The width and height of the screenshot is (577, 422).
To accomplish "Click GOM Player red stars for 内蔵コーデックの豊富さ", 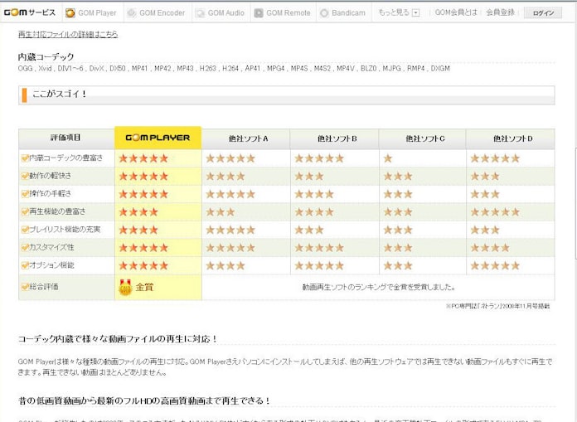I will [143, 158].
